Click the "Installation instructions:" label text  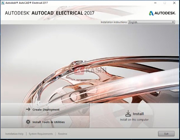click(114, 22)
